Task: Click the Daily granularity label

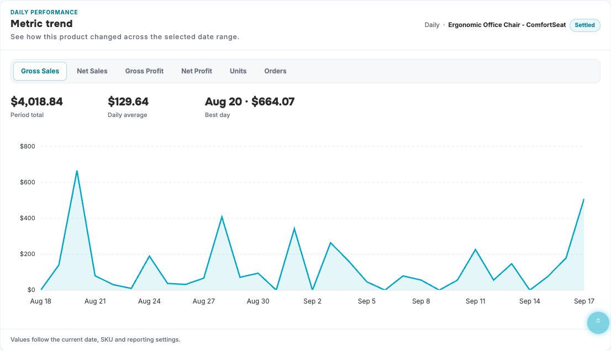Action: tap(432, 25)
